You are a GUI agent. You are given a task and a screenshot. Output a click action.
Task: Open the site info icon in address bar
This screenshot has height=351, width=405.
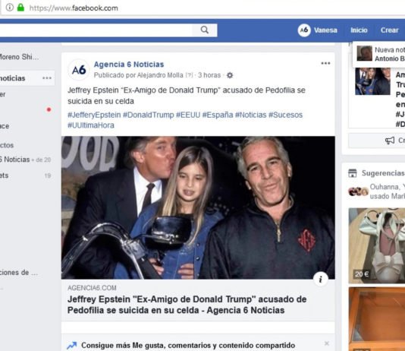pos(10,8)
